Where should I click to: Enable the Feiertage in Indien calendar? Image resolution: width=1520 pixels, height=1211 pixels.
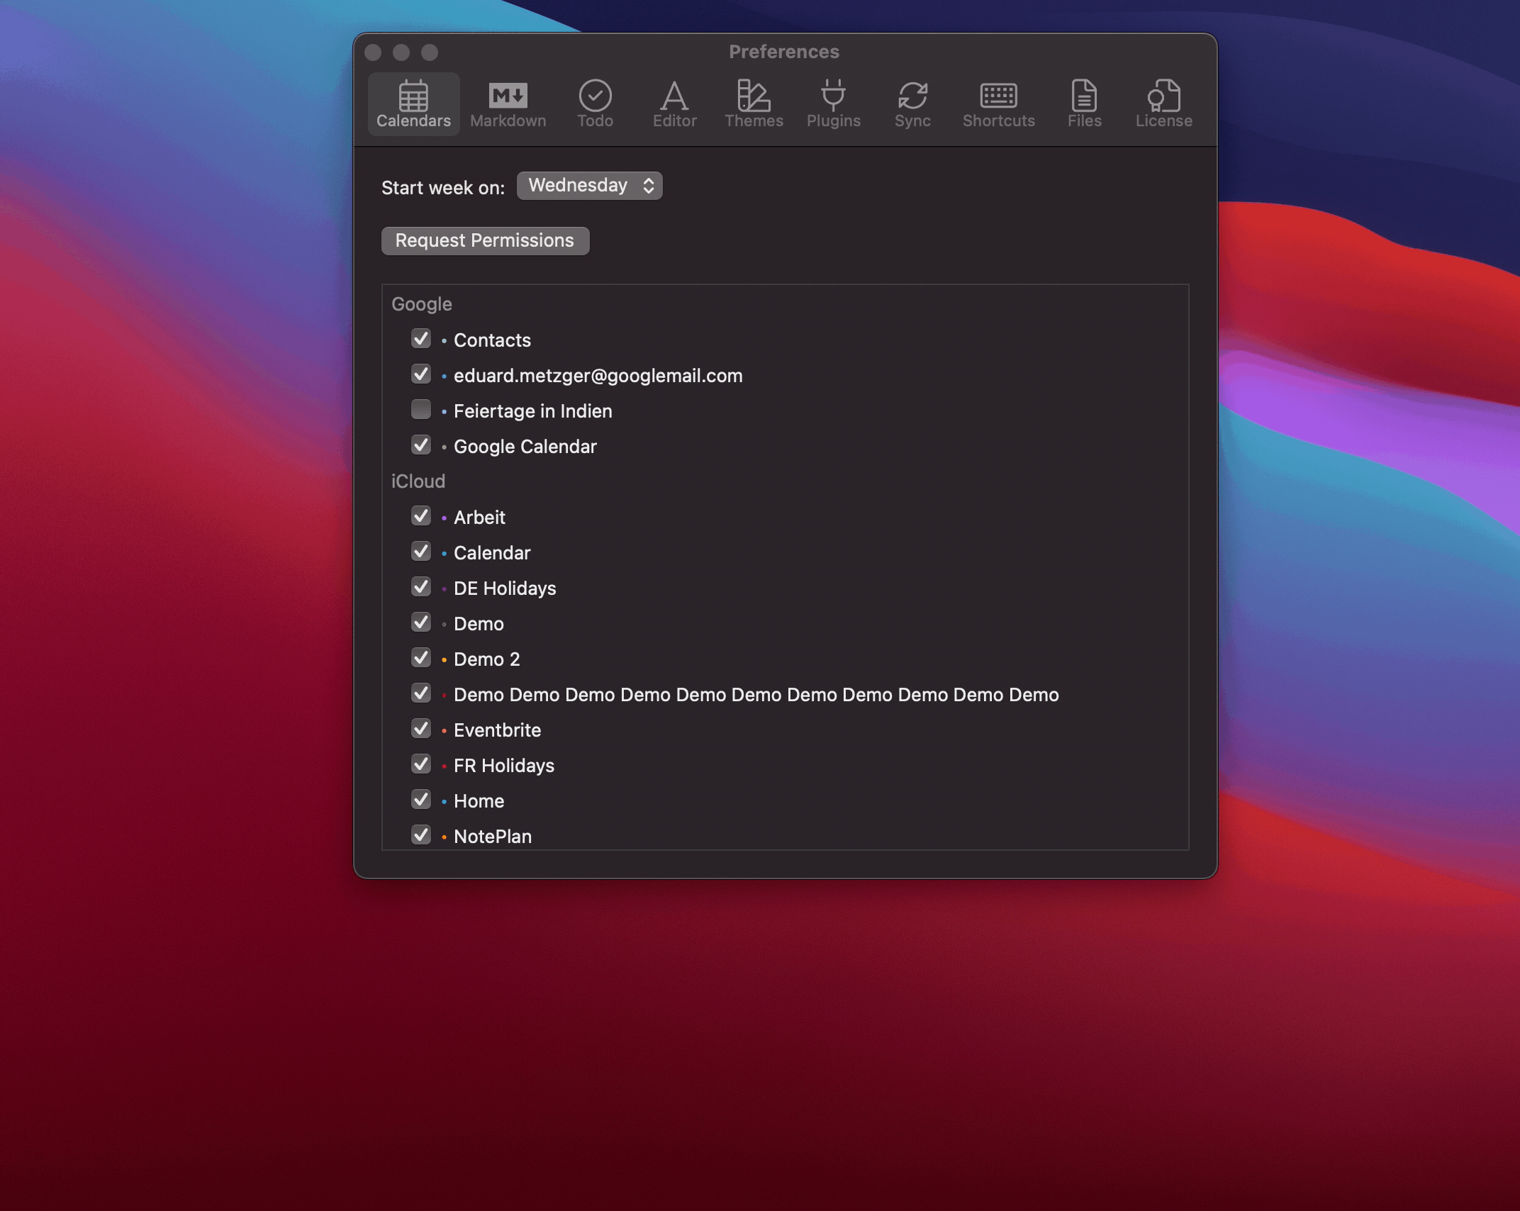pos(421,410)
